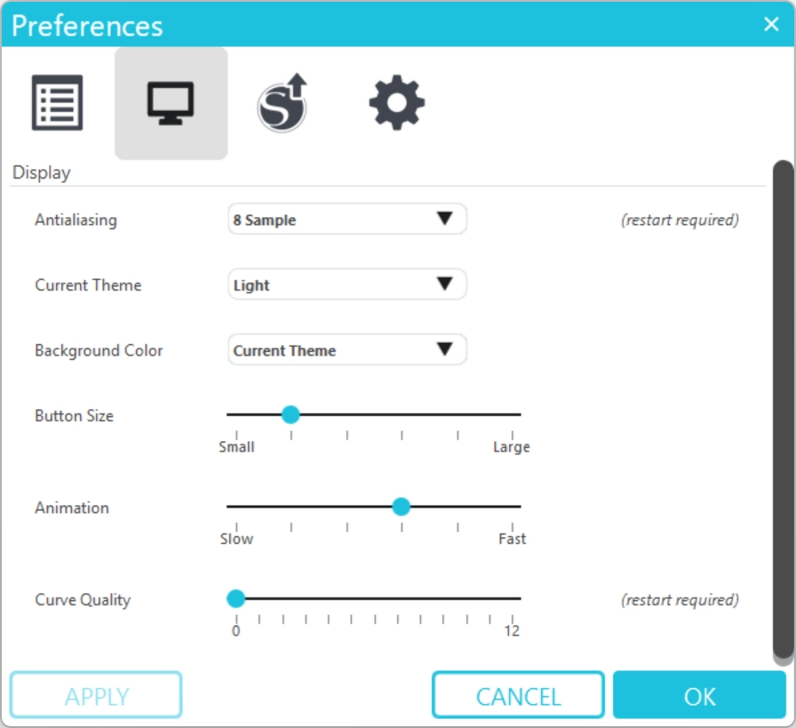Set Animation slider to Slow end
The height and width of the screenshot is (728, 796).
click(x=236, y=507)
